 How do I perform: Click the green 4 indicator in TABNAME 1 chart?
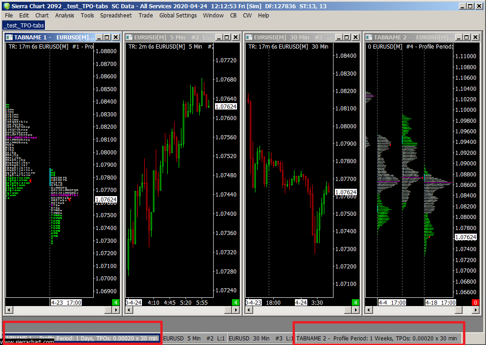116,302
